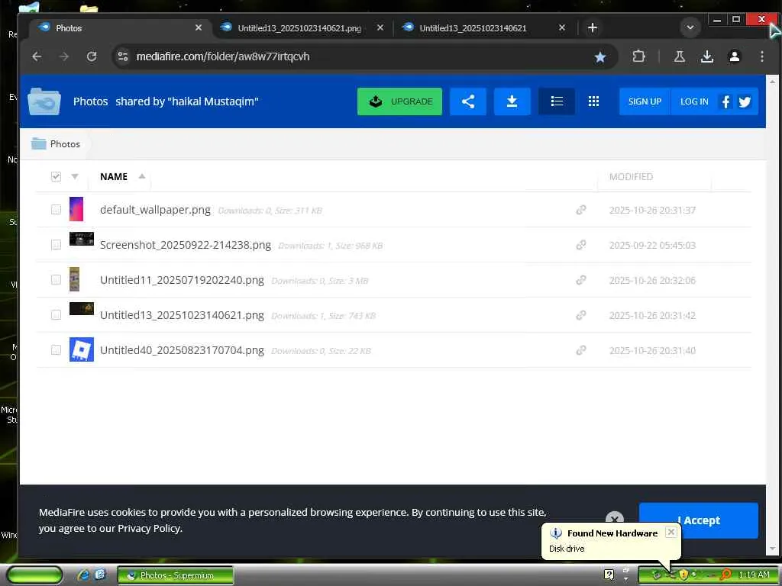Viewport: 782px width, 586px height.
Task: Toggle sort arrow next to NAME
Action: pyautogui.click(x=141, y=176)
